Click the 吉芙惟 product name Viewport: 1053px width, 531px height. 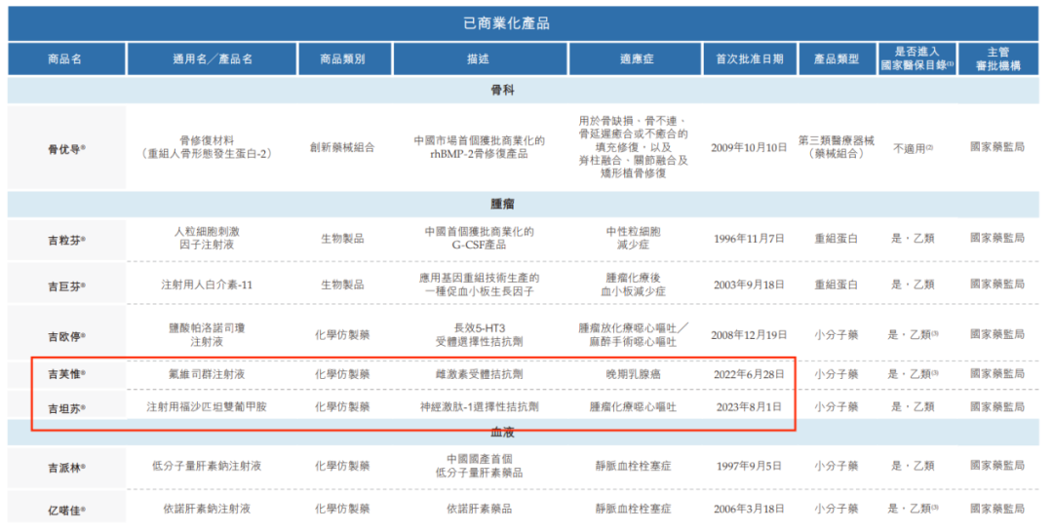pyautogui.click(x=66, y=374)
